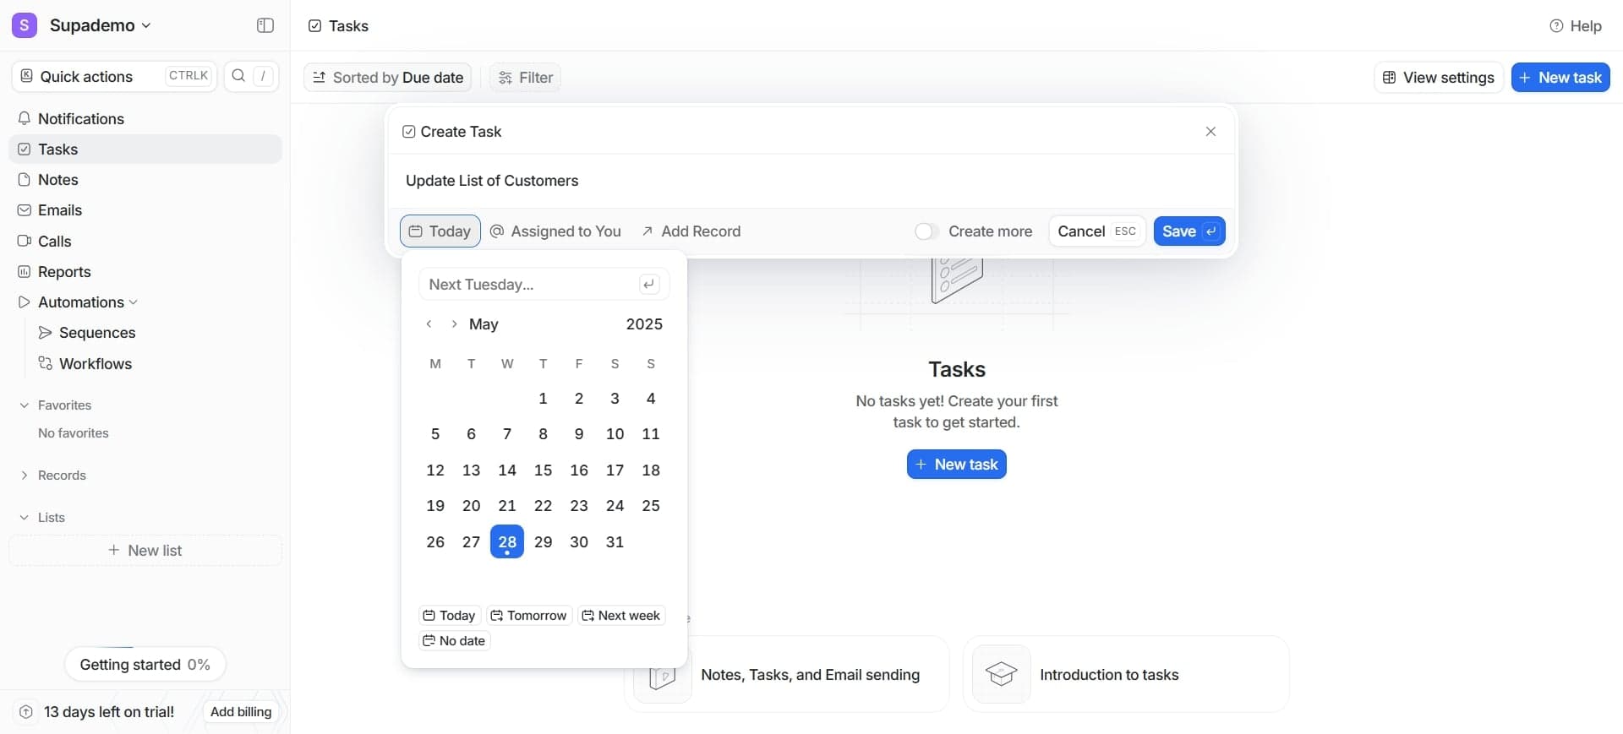Click the Tomorrow quick date chip
Viewport: 1623px width, 734px height.
529,616
